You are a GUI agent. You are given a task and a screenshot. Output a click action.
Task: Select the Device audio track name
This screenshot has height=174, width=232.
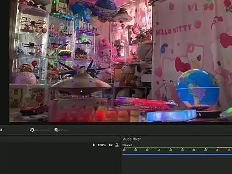pyautogui.click(x=128, y=145)
